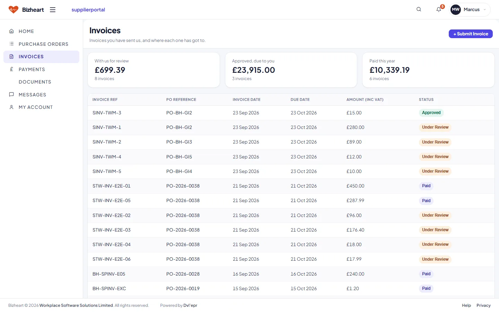499x312 pixels.
Task: Click the MW user avatar
Action: click(456, 10)
